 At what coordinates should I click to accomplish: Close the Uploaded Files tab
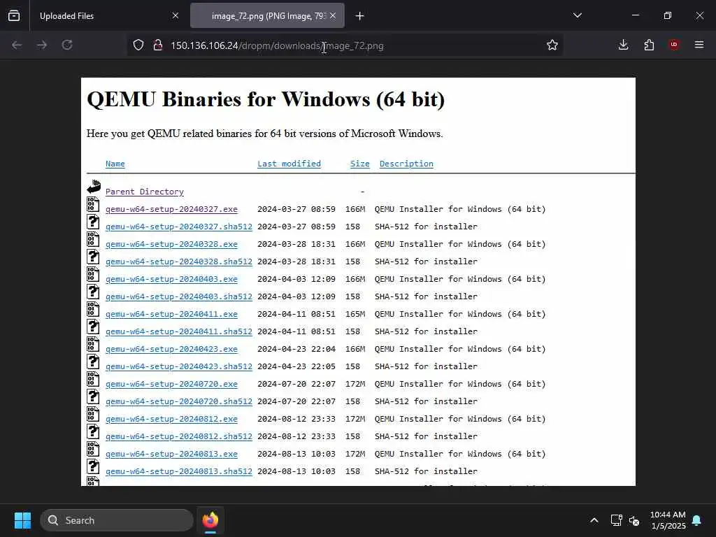[176, 15]
